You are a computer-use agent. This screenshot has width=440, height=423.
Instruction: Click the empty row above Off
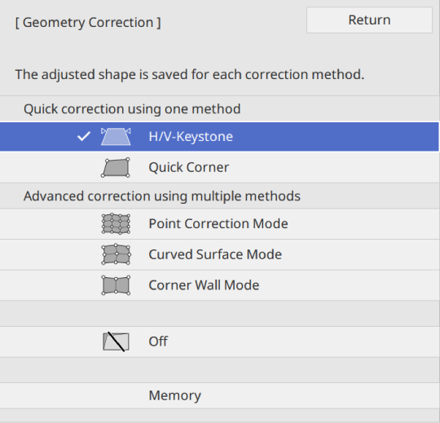[x=219, y=313]
